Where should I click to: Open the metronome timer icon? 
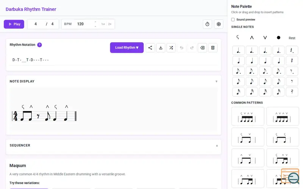pyautogui.click(x=207, y=24)
